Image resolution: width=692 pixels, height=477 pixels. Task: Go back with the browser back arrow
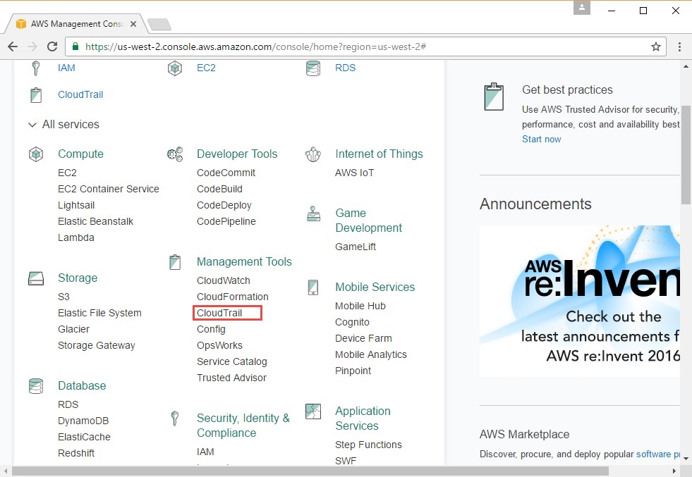pos(13,47)
